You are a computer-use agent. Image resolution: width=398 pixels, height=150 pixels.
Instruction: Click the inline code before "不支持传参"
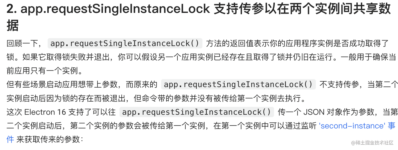tap(238, 84)
